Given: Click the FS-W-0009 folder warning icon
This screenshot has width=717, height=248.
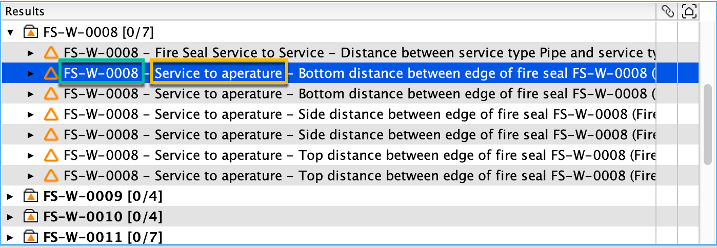Looking at the screenshot, I should [x=31, y=196].
